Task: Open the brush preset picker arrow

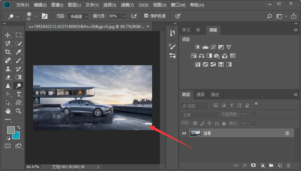Action: click(36, 16)
